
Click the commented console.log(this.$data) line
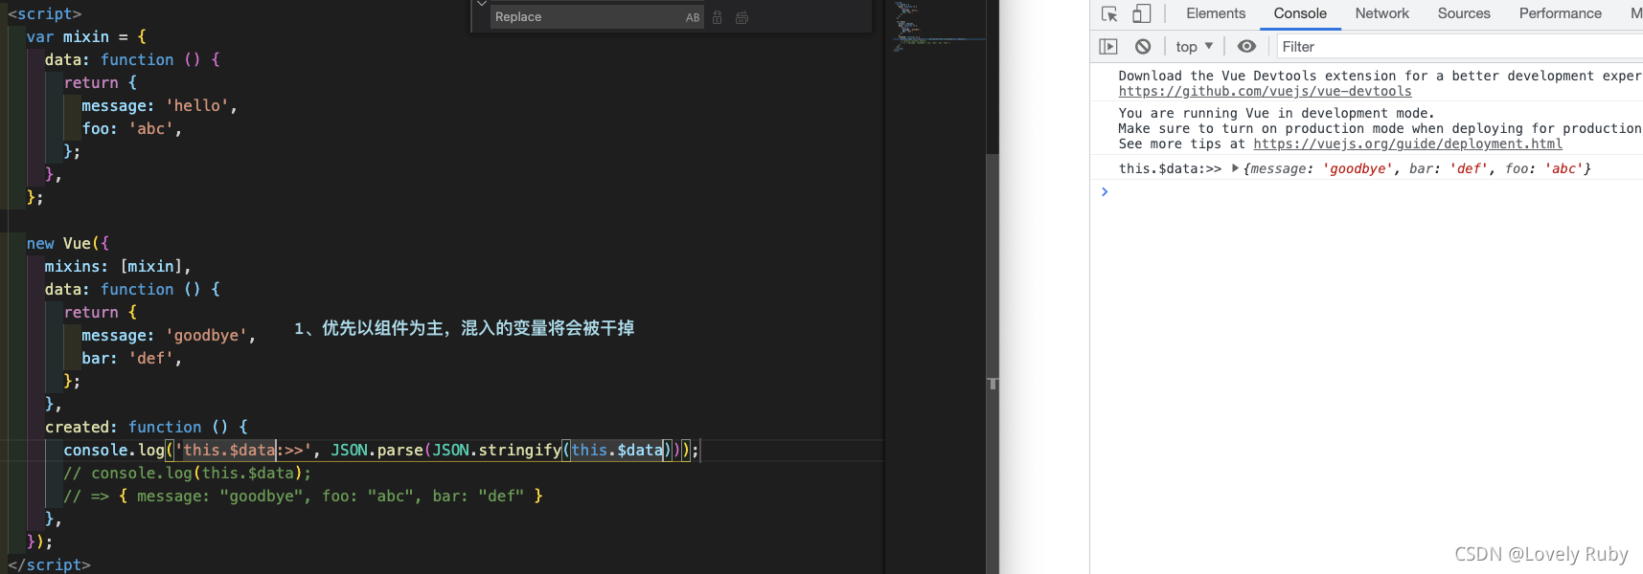[x=188, y=473]
